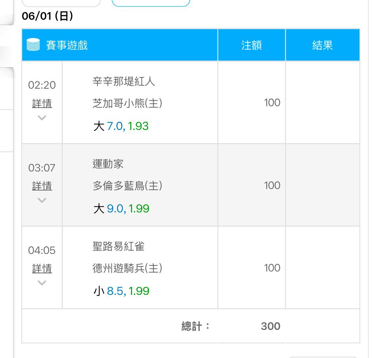Select the 大 7.0, 1.93 odds text

[121, 126]
